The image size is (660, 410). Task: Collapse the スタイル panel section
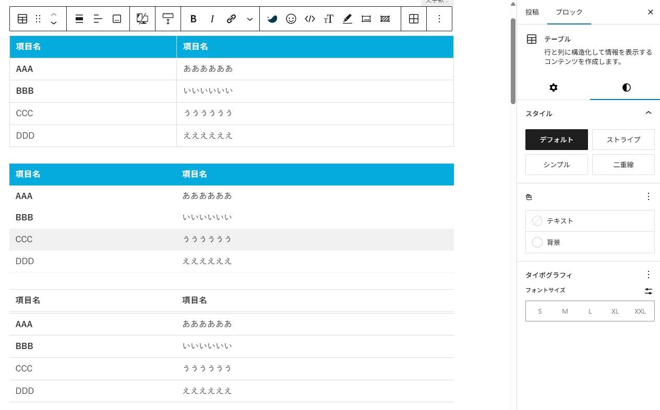[x=648, y=113]
